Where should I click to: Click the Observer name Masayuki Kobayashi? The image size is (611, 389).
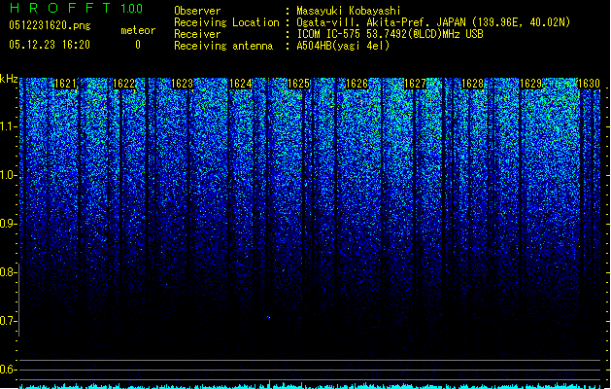[x=348, y=11]
